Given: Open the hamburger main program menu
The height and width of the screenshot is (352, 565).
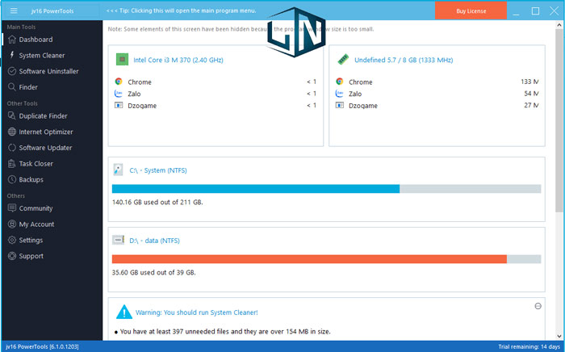Looking at the screenshot, I should pyautogui.click(x=14, y=10).
